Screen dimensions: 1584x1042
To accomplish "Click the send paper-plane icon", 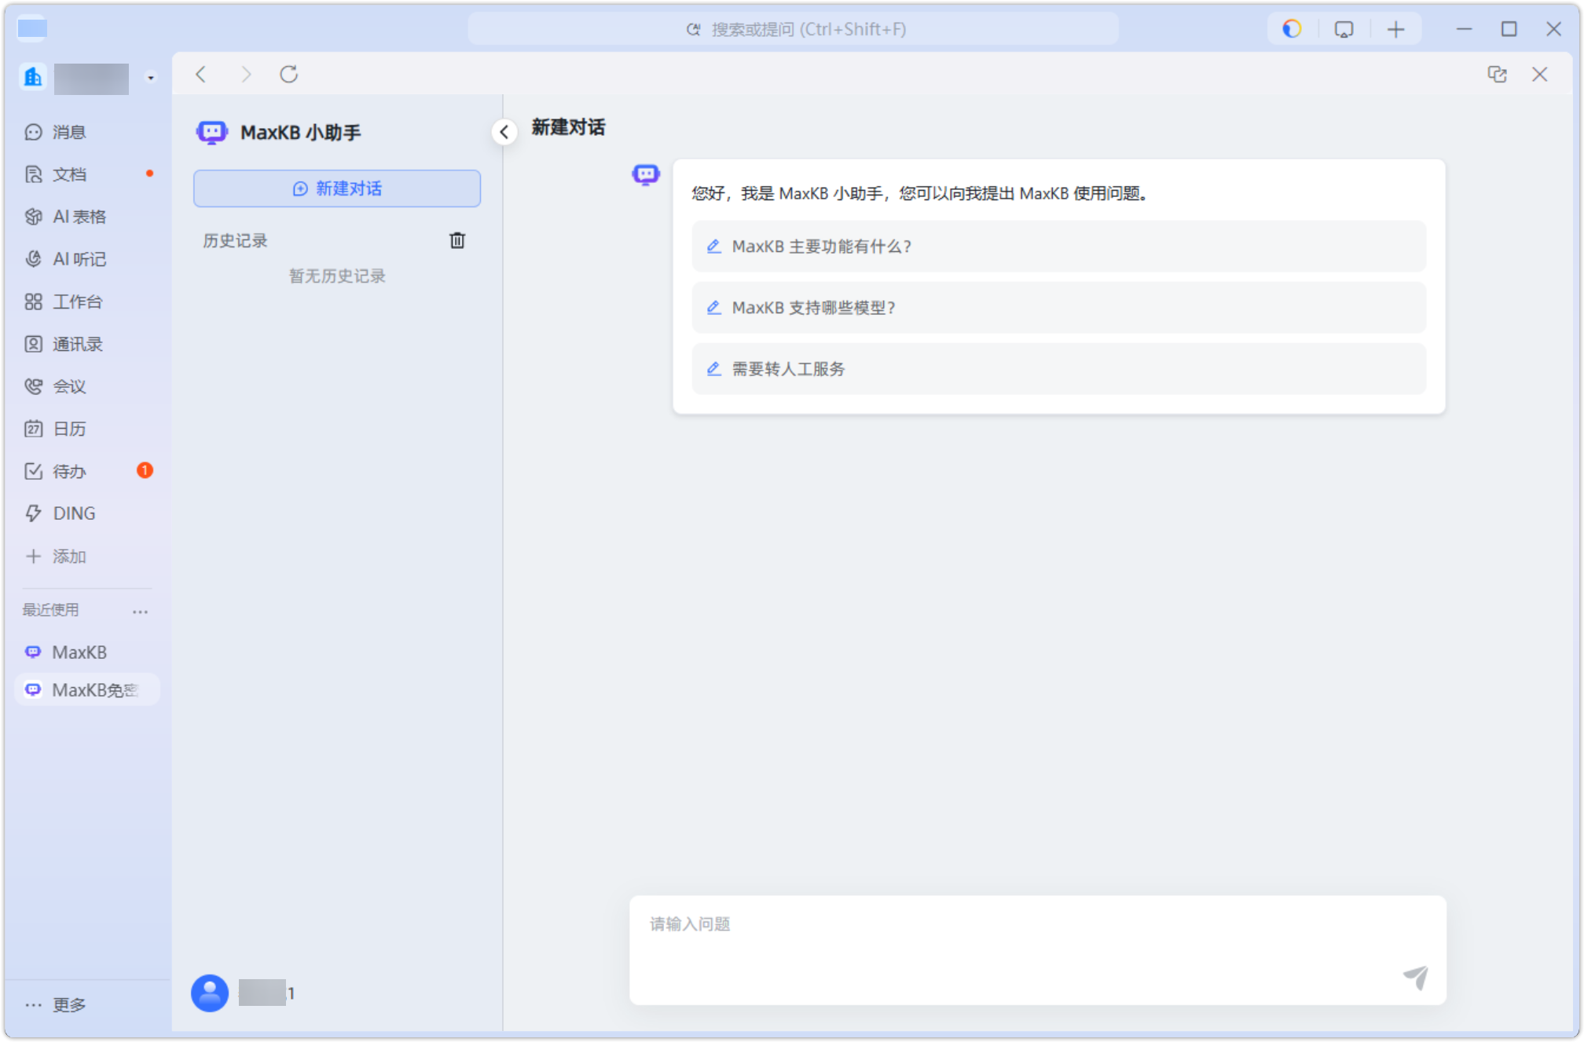I will point(1415,977).
